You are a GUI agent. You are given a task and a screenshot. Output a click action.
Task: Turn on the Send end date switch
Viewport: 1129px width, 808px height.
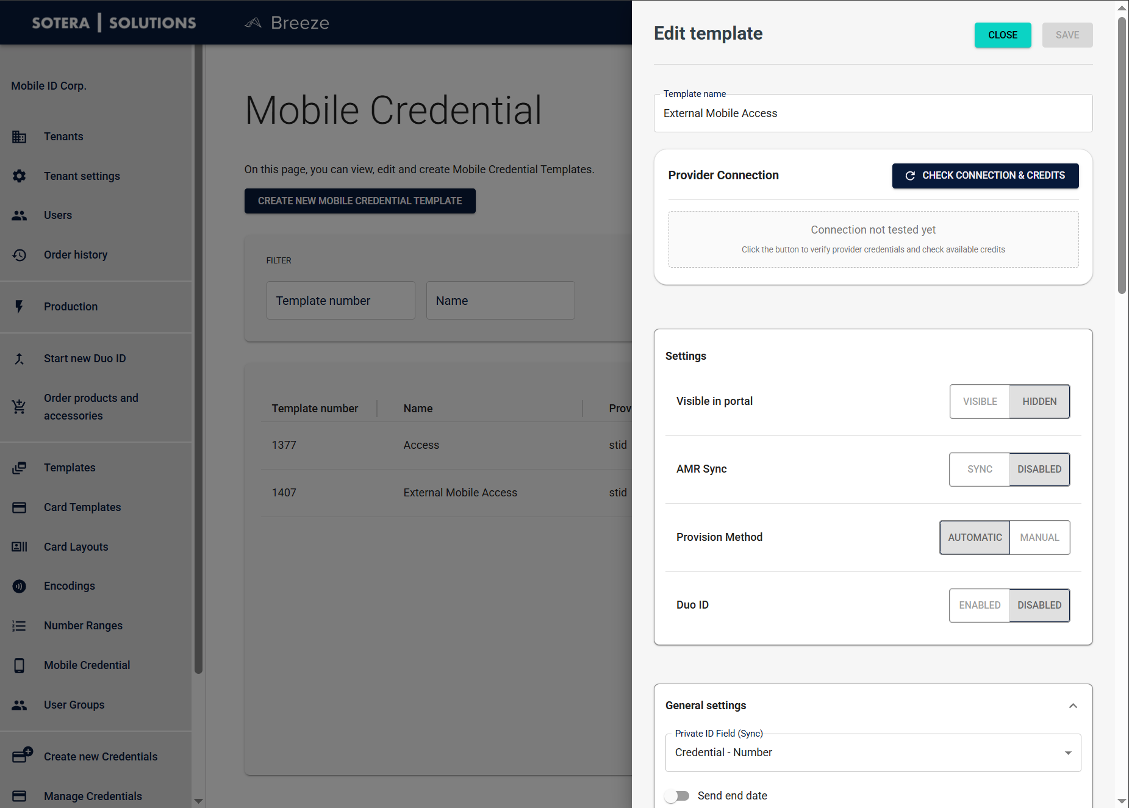coord(677,795)
